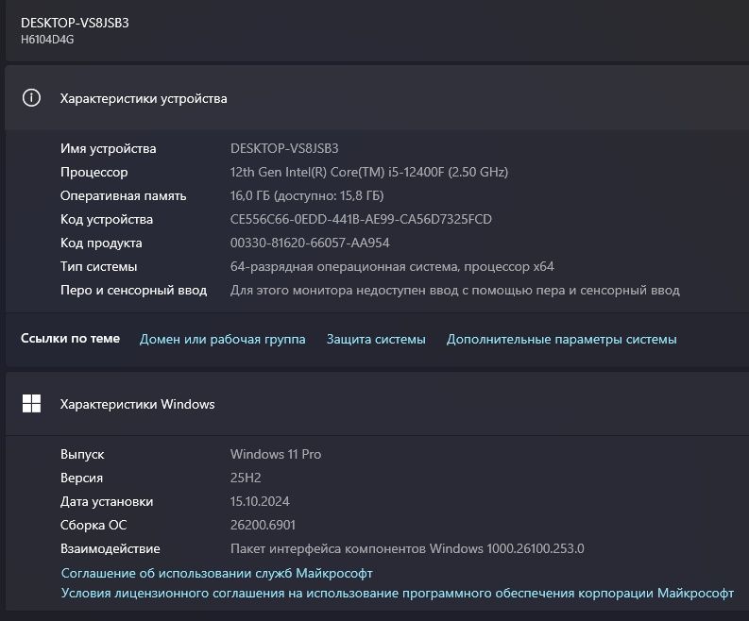Open the Защита системы link

click(x=376, y=339)
